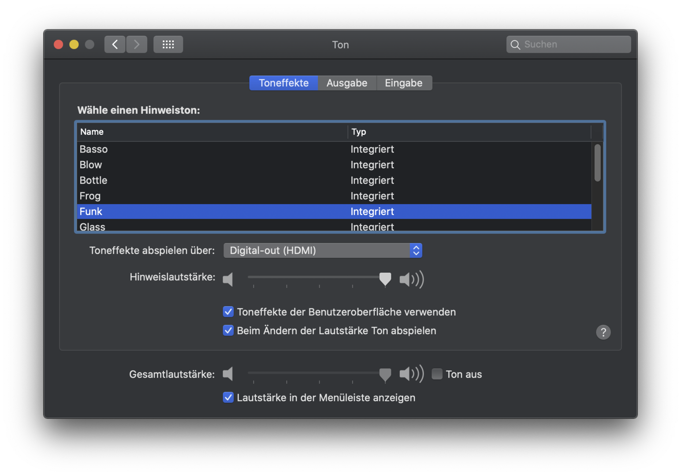Disable Toneffekte der Benutzeroberfläche verwenden
681x476 pixels.
coord(228,312)
